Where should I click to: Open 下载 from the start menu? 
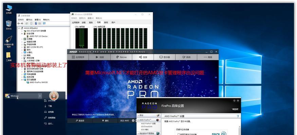coord(48,106)
